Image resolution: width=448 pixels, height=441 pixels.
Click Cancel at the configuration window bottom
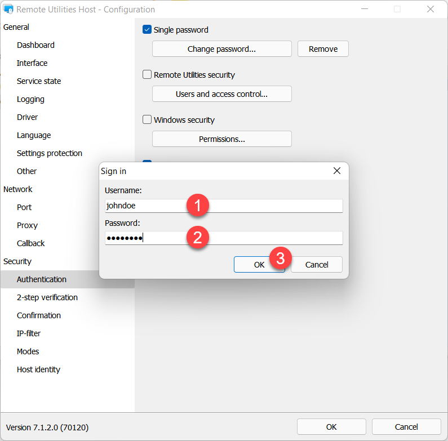click(x=406, y=427)
